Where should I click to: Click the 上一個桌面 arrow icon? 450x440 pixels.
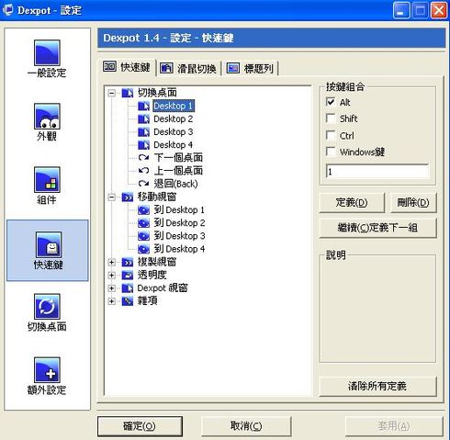click(143, 171)
